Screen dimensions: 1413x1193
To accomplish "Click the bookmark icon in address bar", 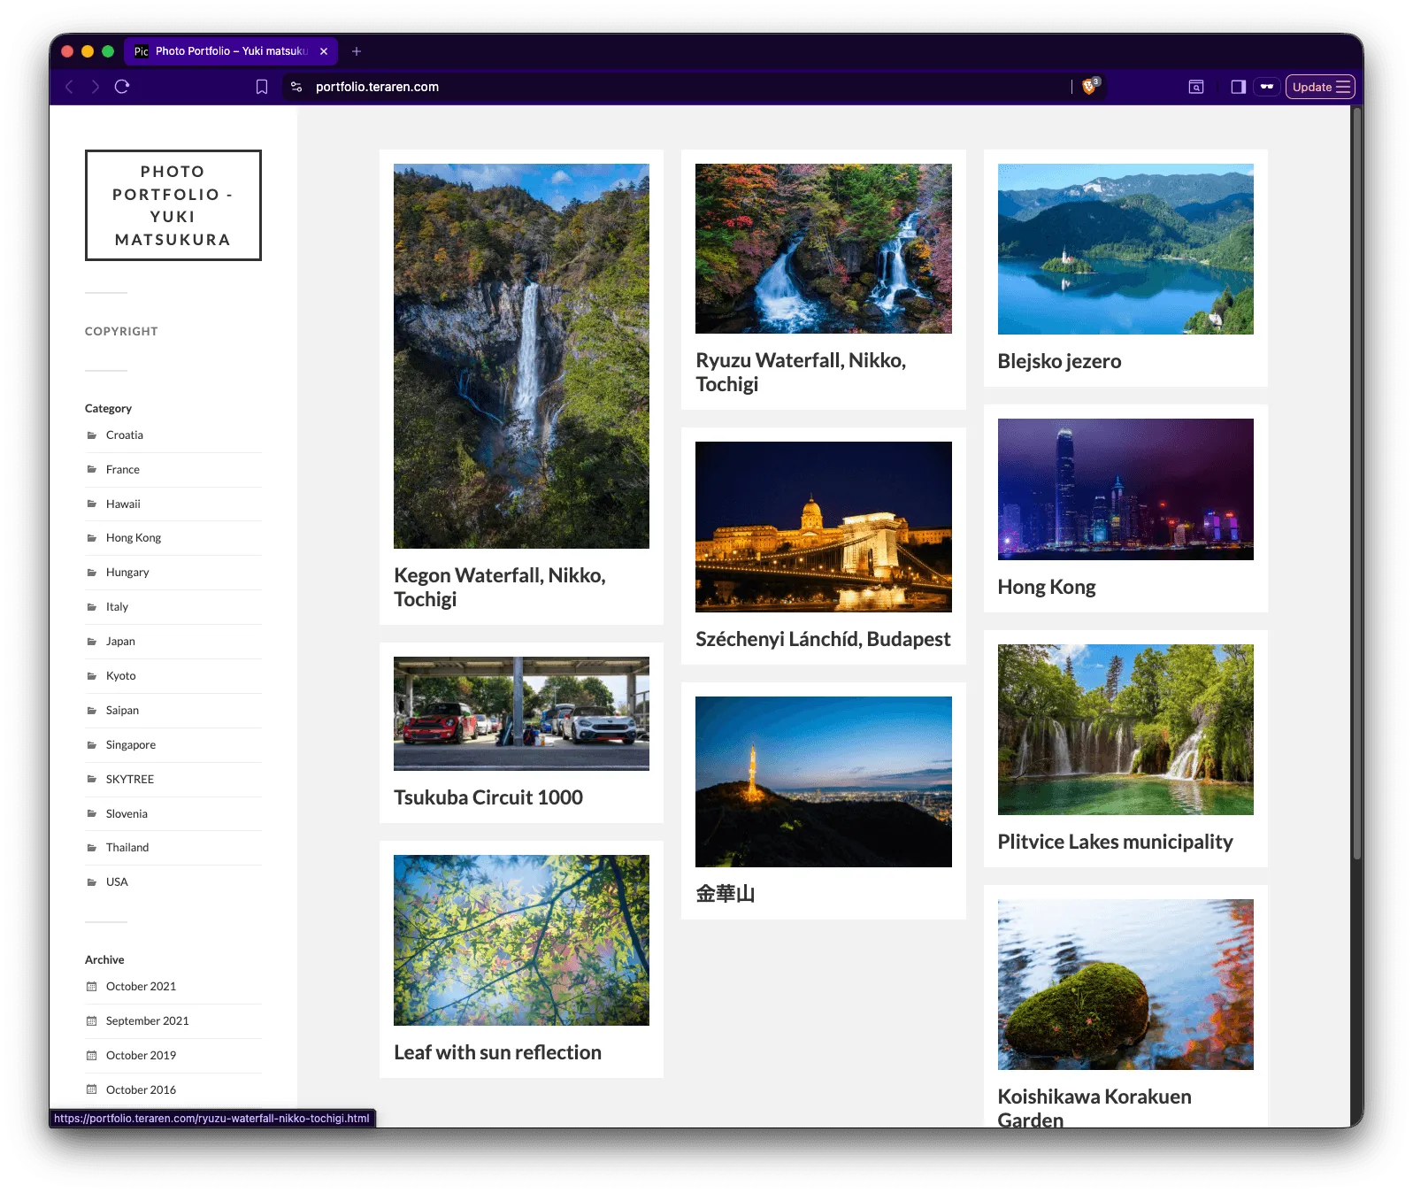I will pos(262,87).
